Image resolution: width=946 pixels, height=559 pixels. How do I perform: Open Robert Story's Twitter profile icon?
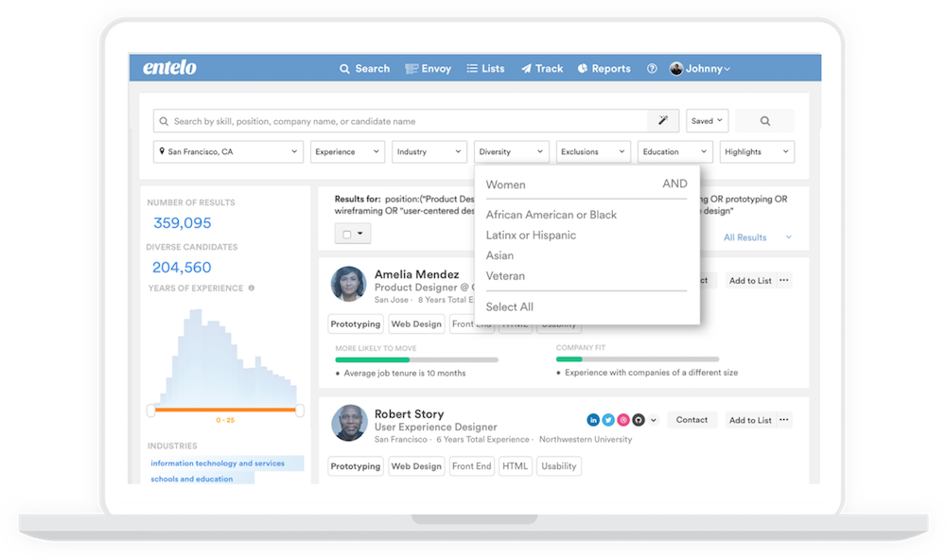(x=608, y=420)
